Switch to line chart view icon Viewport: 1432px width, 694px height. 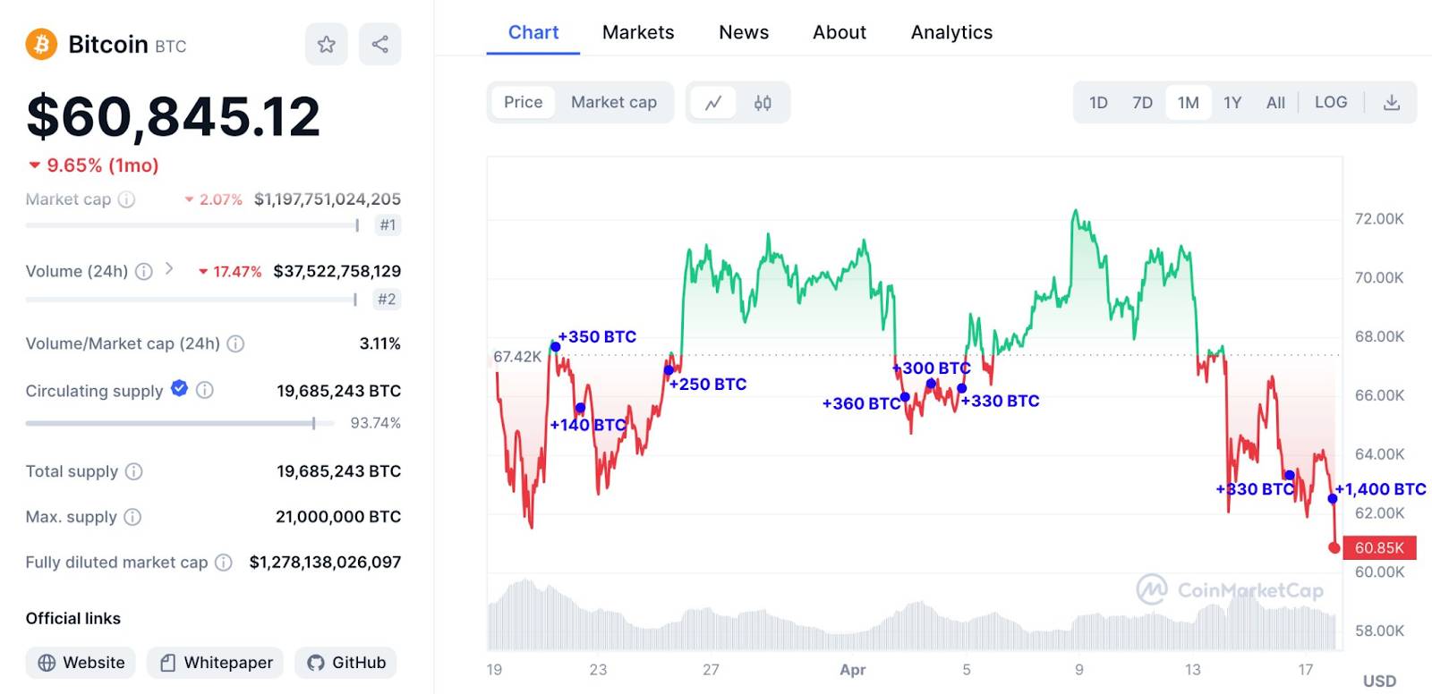[x=713, y=103]
